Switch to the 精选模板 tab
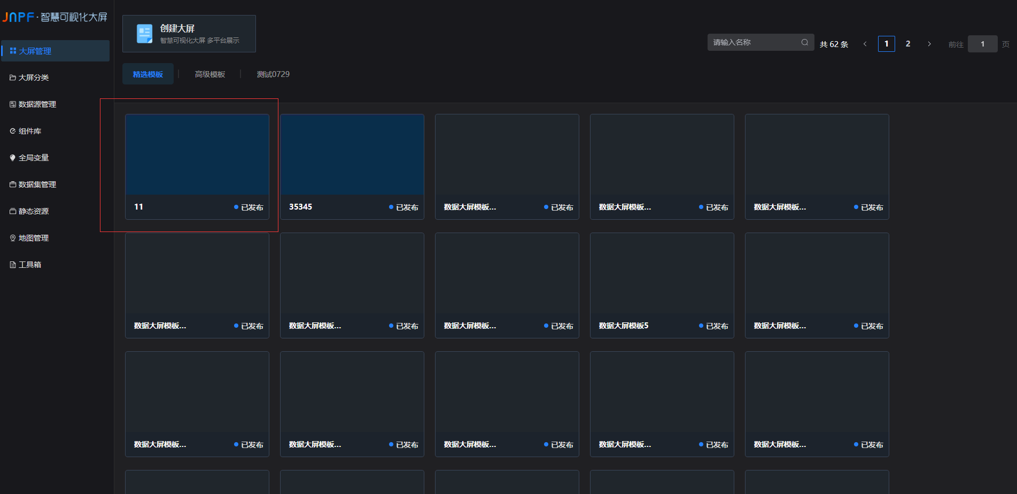This screenshot has height=494, width=1017. coord(148,74)
